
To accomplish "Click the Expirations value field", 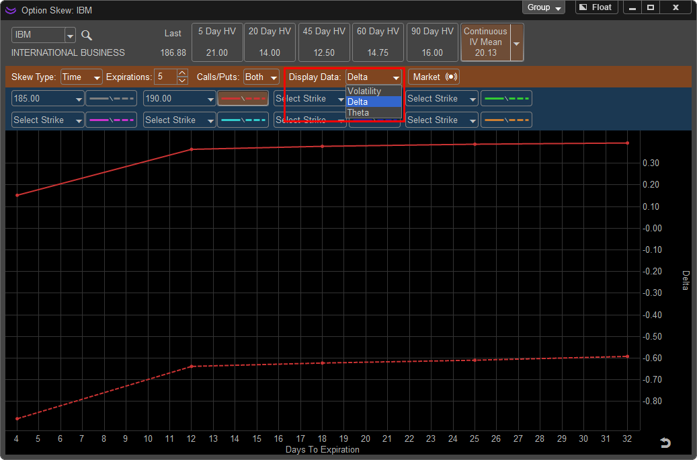I will [165, 77].
